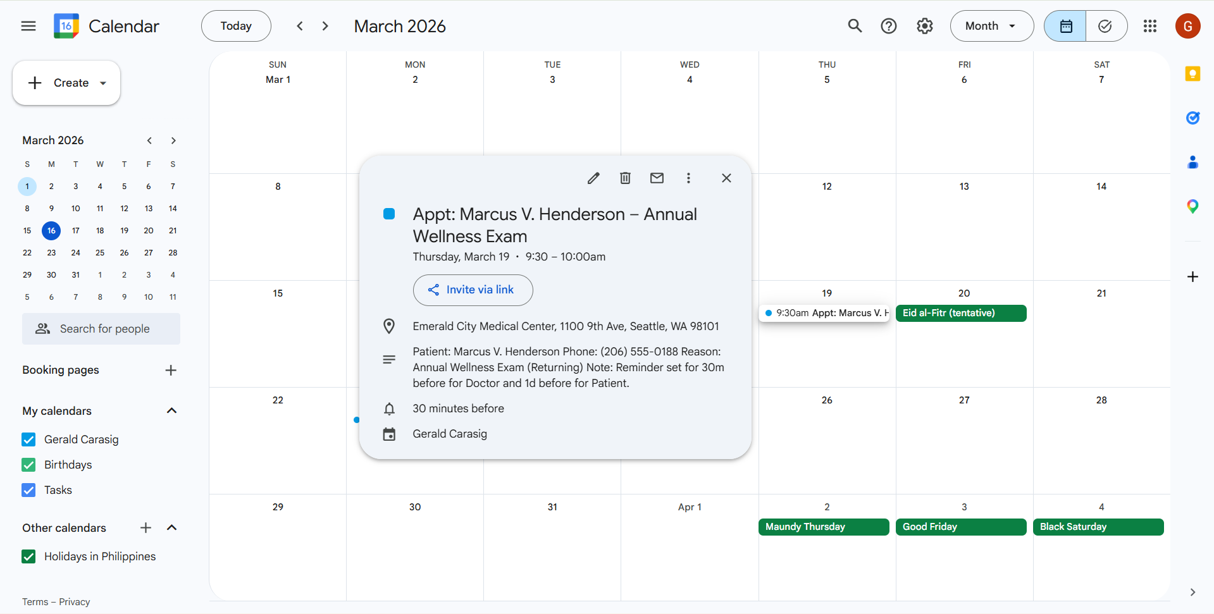Open the Month view dropdown
Viewport: 1214px width, 614px height.
pos(991,26)
